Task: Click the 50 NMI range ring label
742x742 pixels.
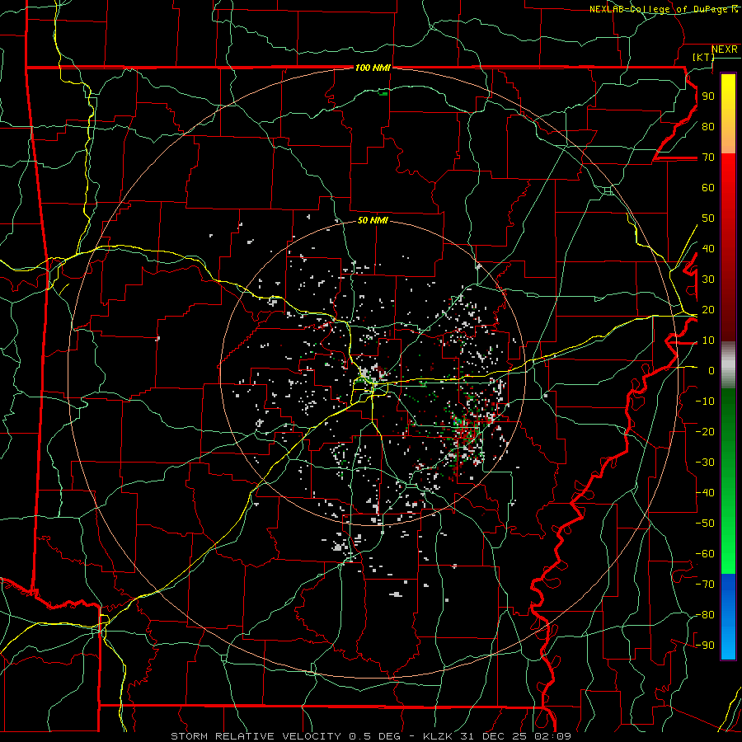Action: [x=373, y=220]
